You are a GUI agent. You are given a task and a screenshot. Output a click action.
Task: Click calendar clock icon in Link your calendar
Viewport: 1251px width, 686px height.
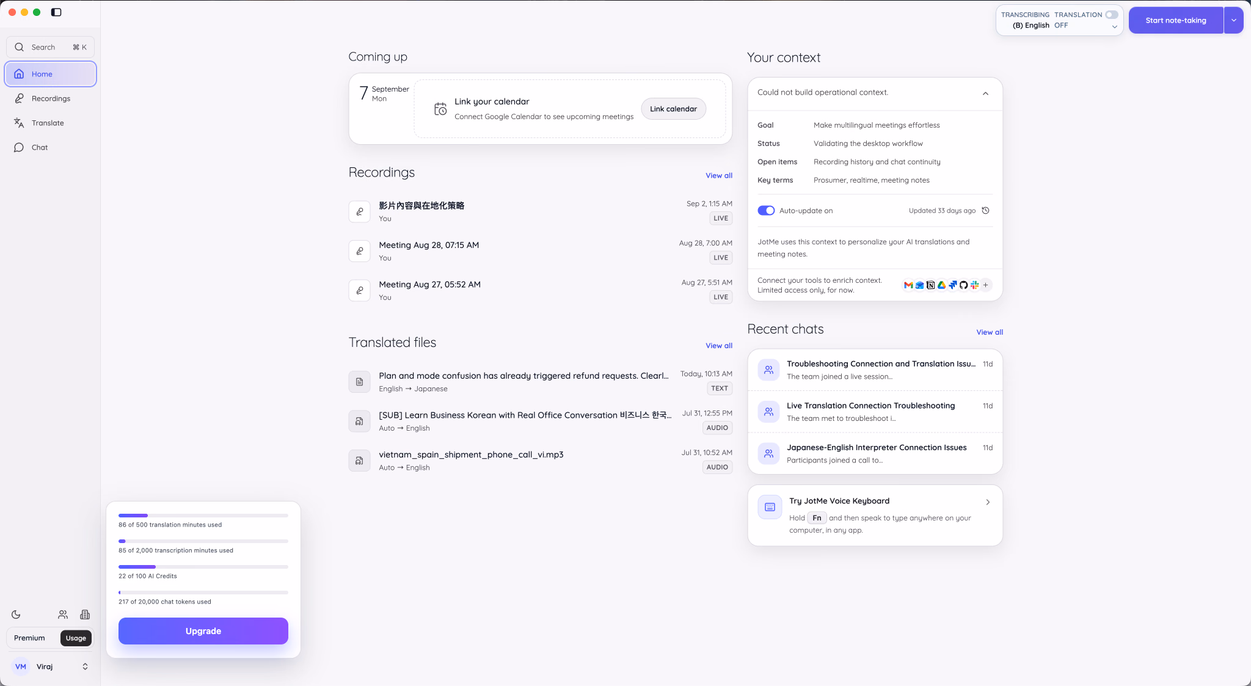point(440,109)
